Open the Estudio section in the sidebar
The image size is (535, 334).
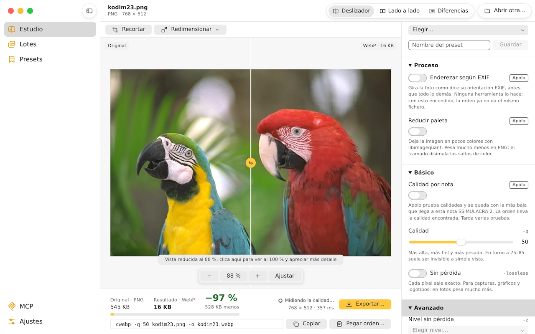point(50,29)
